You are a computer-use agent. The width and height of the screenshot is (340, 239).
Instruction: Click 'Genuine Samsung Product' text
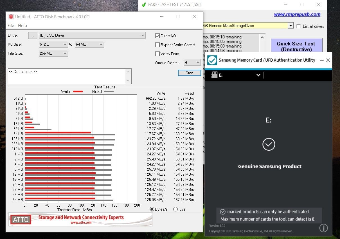270,166
